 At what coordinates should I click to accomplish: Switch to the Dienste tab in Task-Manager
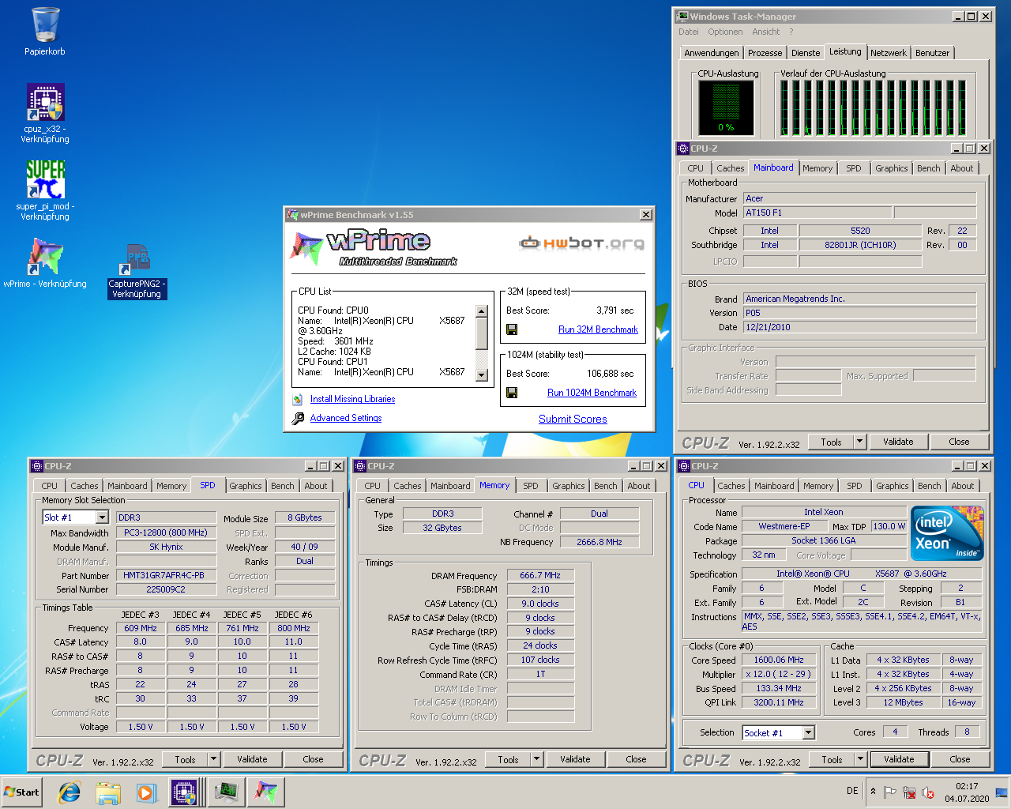click(806, 53)
